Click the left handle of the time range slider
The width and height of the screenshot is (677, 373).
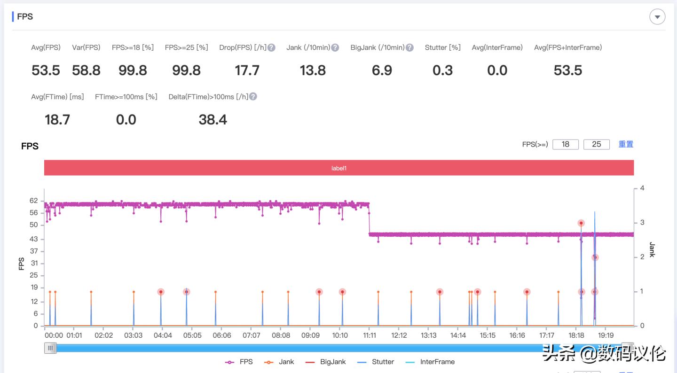click(x=50, y=348)
